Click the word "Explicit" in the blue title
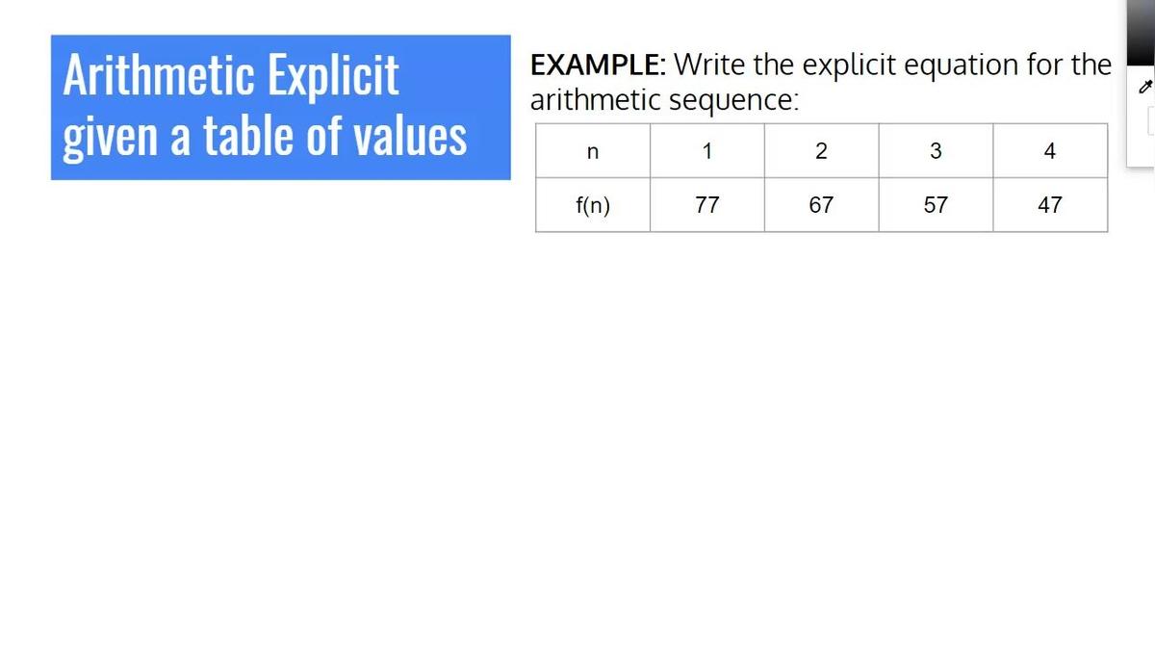1155x649 pixels. coord(333,75)
